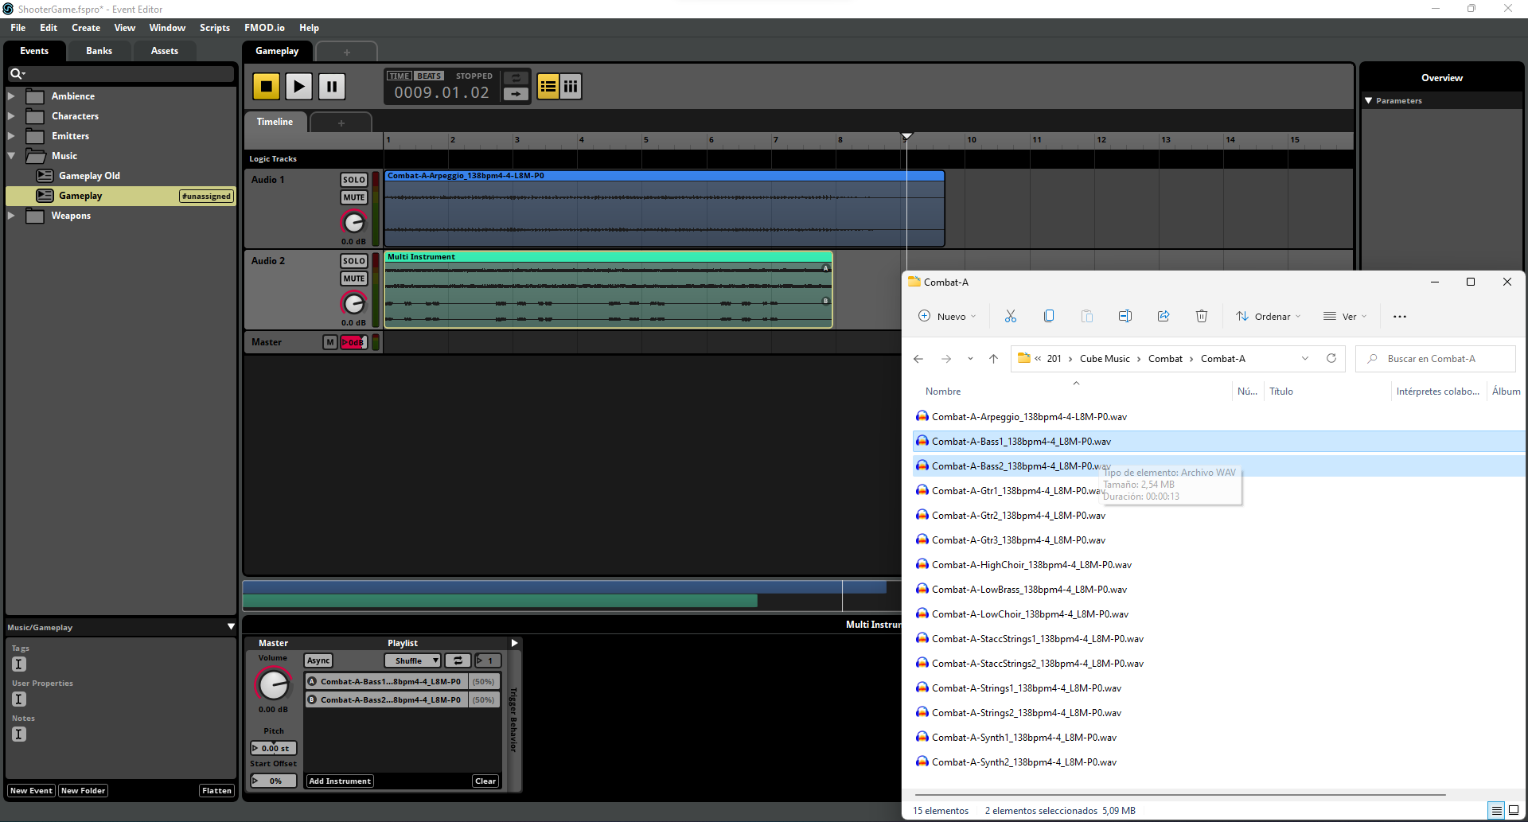Toggle the Async button in playlist
Image resolution: width=1528 pixels, height=822 pixels.
tap(318, 660)
